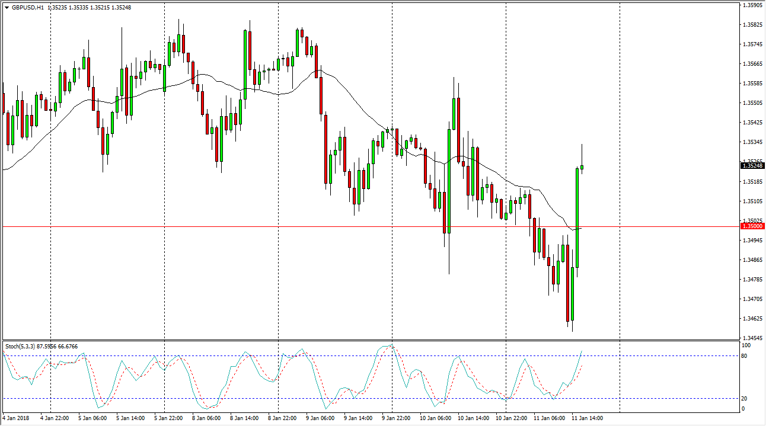Image resolution: width=766 pixels, height=426 pixels.
Task: Click the 11 Jan 14:00 time label
Action: point(587,418)
